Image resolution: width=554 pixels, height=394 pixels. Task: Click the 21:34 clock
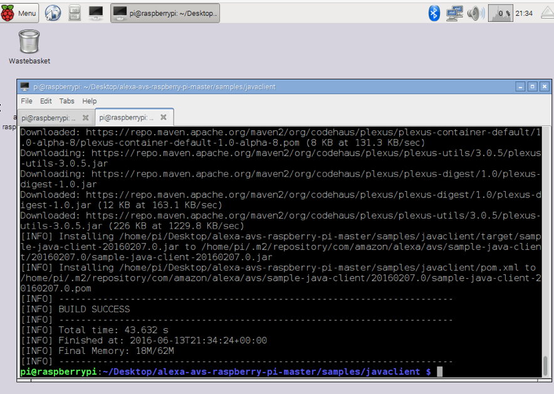pos(524,13)
